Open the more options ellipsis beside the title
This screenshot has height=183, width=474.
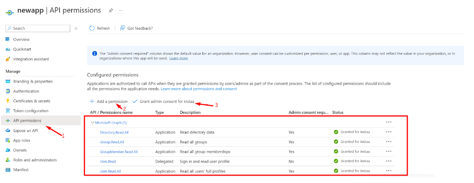coord(121,10)
